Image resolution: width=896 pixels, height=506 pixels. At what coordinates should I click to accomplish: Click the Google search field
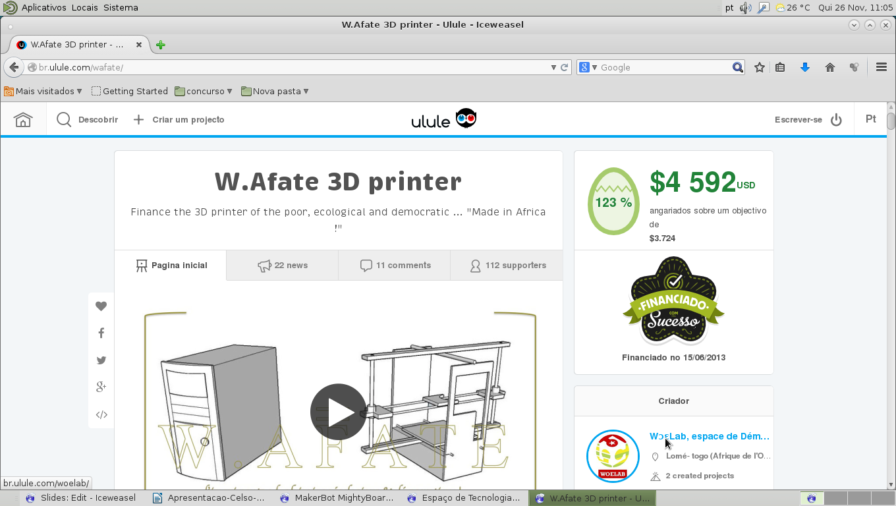pyautogui.click(x=664, y=67)
